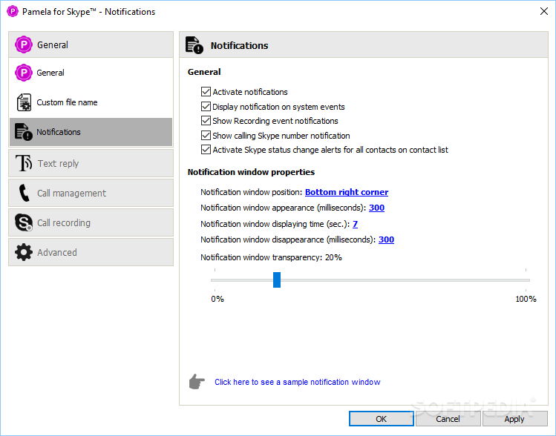Click the transparency slider blue thumb
This screenshot has height=436, width=556.
click(x=277, y=280)
